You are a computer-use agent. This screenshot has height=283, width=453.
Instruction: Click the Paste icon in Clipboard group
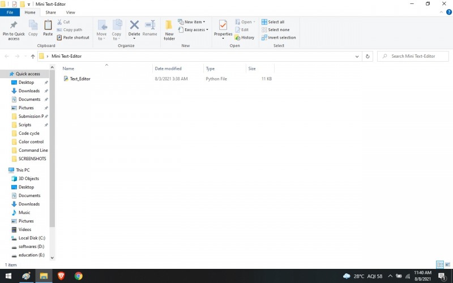point(48,25)
